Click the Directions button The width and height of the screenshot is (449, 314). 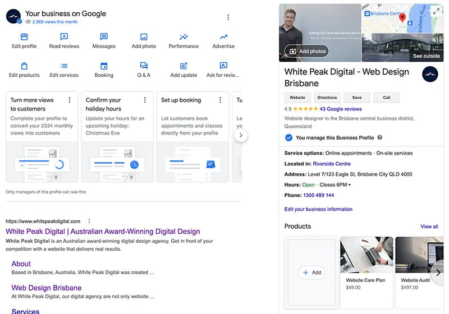pyautogui.click(x=327, y=98)
